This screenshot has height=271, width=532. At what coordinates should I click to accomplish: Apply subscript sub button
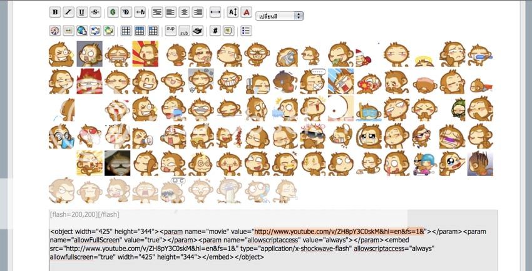tap(184, 31)
